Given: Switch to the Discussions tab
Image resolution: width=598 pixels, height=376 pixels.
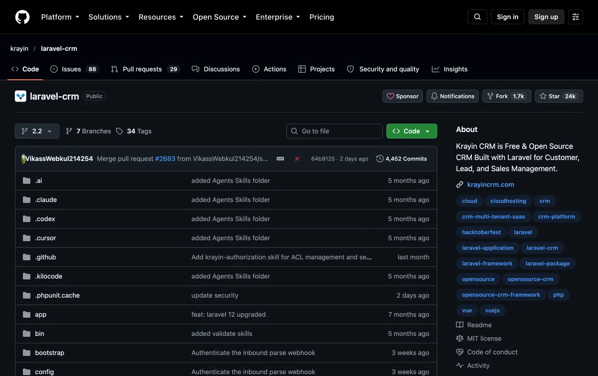Looking at the screenshot, I should [216, 69].
